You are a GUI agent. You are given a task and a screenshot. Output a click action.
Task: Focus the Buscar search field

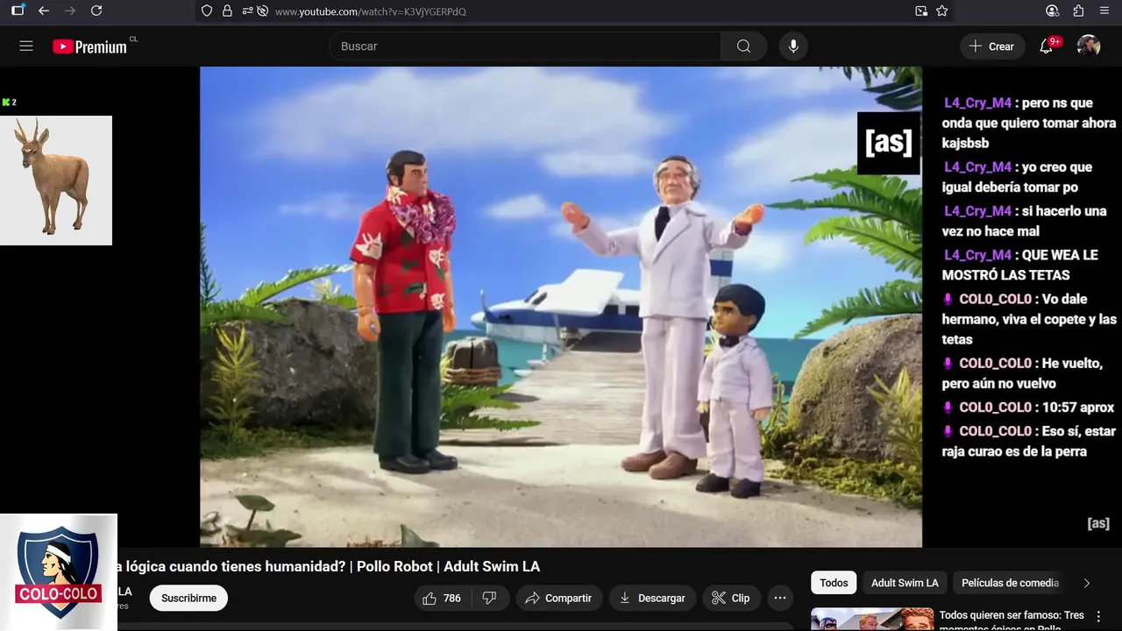click(525, 46)
